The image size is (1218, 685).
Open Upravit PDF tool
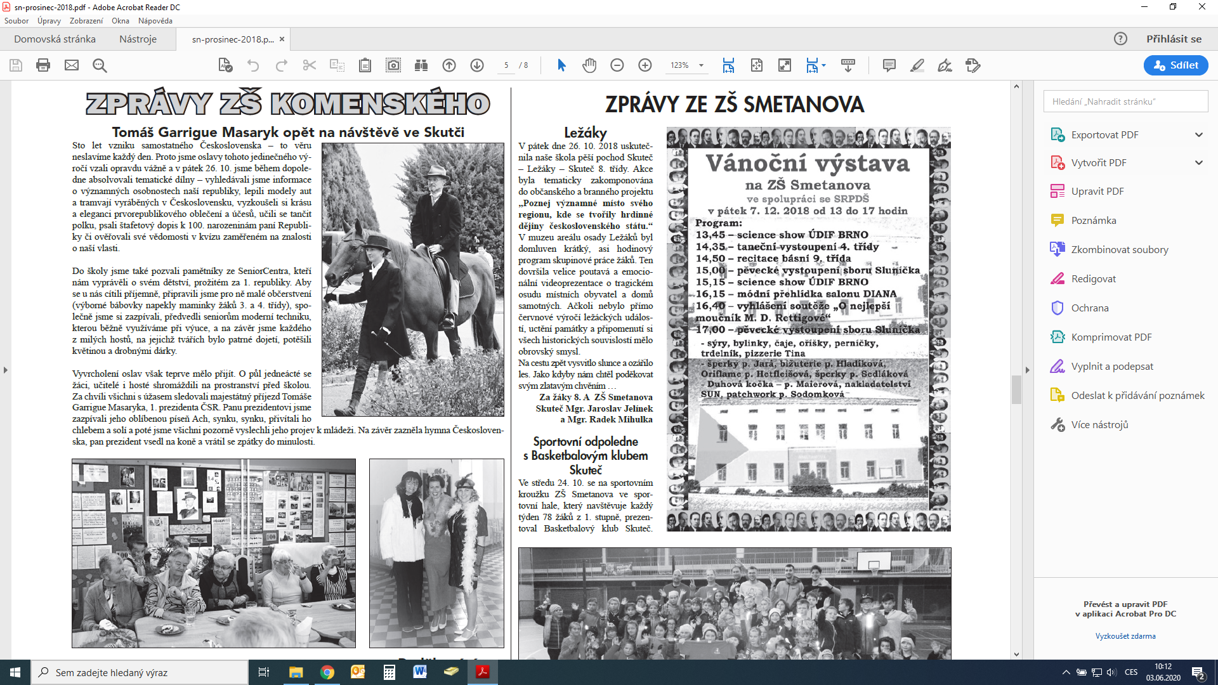pyautogui.click(x=1097, y=191)
